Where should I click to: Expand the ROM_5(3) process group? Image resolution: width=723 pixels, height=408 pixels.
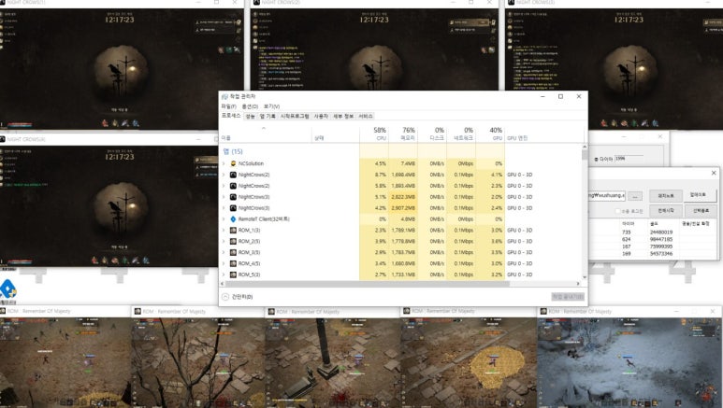(224, 274)
